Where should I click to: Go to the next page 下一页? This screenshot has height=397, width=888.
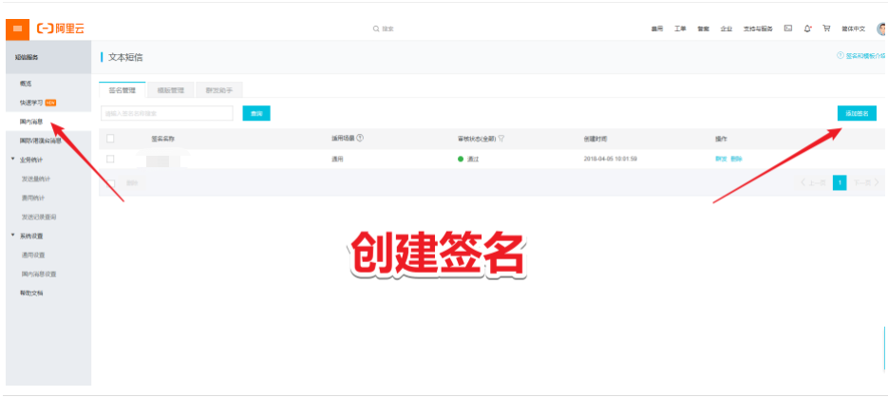point(866,182)
